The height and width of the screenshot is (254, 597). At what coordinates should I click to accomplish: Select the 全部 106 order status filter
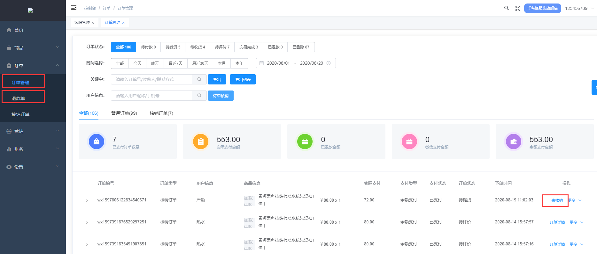[123, 47]
